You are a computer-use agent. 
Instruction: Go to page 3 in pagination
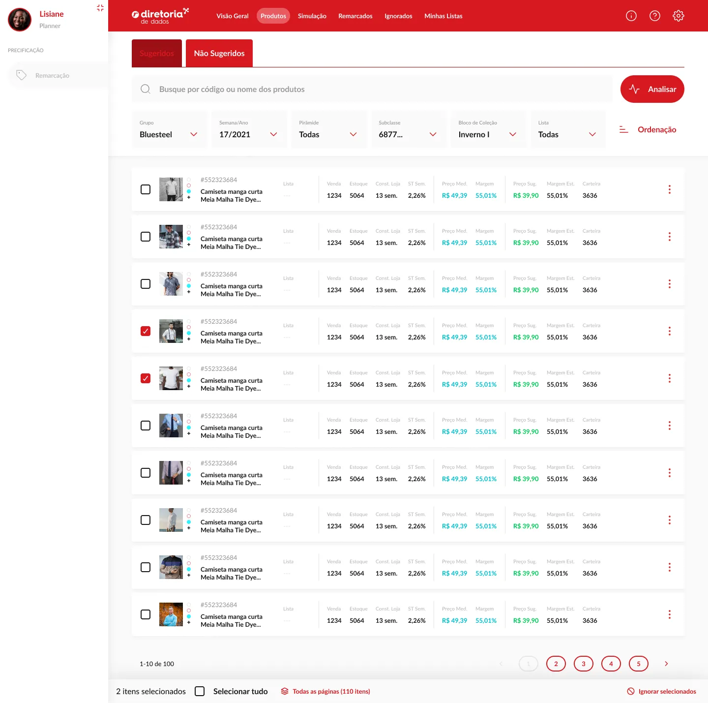584,664
